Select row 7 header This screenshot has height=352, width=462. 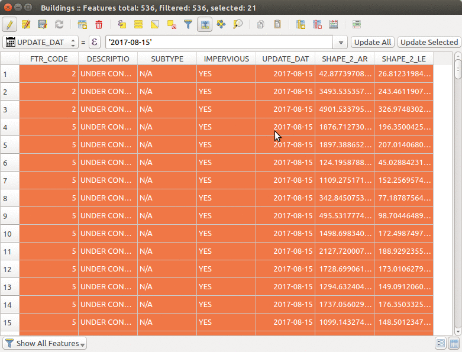point(9,180)
